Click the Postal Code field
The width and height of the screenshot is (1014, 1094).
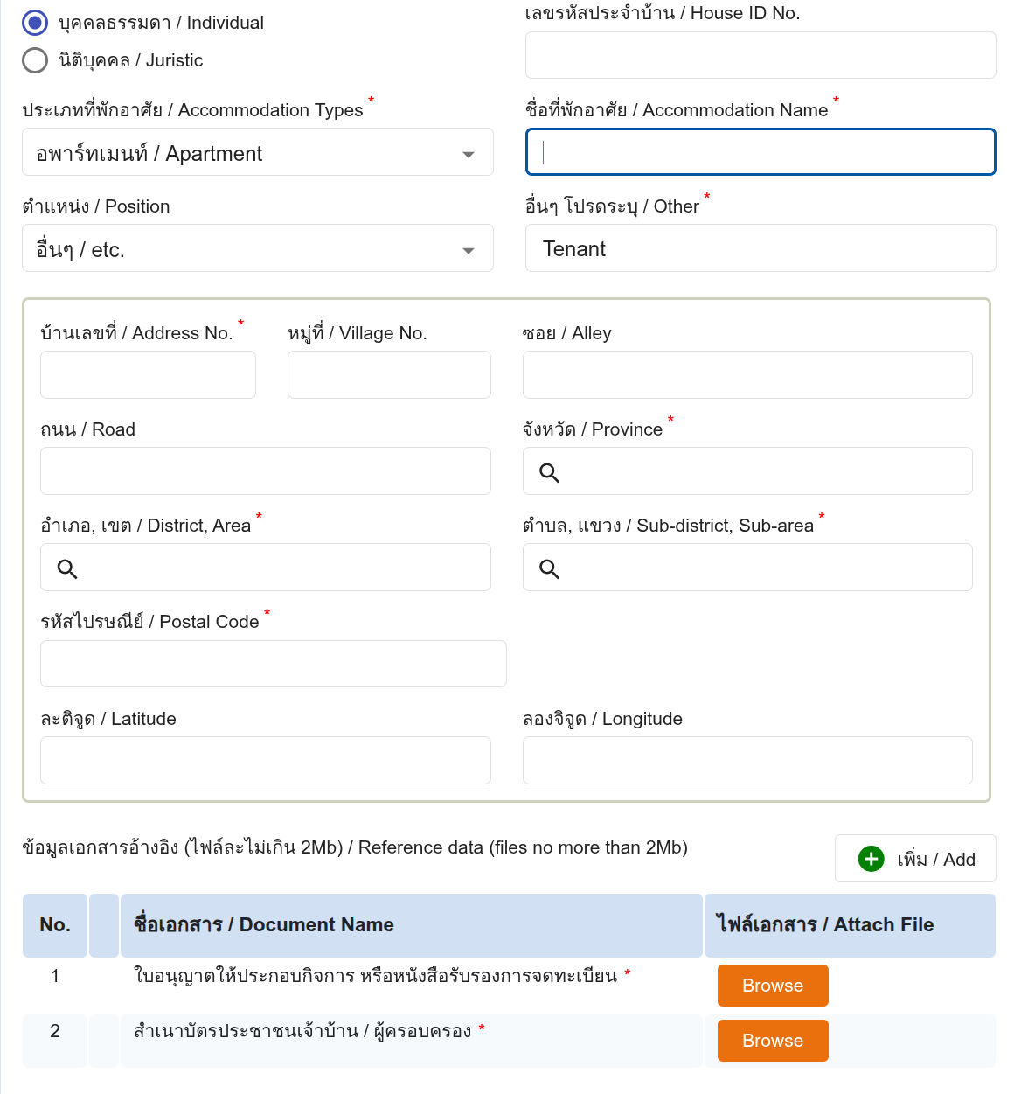[273, 664]
